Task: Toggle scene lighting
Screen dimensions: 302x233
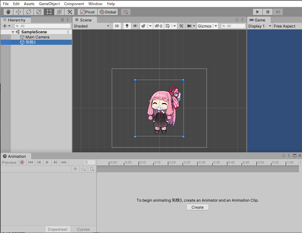Action: tap(127, 26)
